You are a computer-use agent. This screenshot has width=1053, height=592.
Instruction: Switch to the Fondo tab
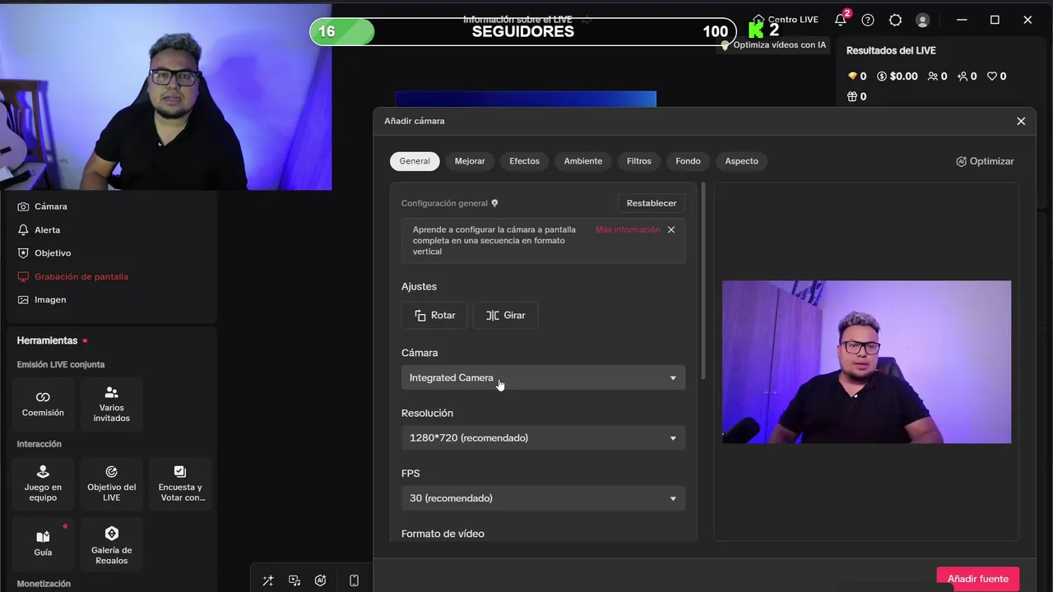pos(688,161)
